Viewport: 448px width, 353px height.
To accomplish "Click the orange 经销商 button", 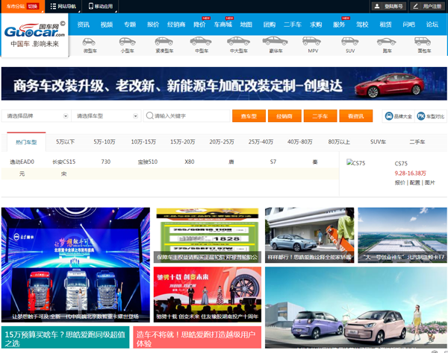I will 284,116.
